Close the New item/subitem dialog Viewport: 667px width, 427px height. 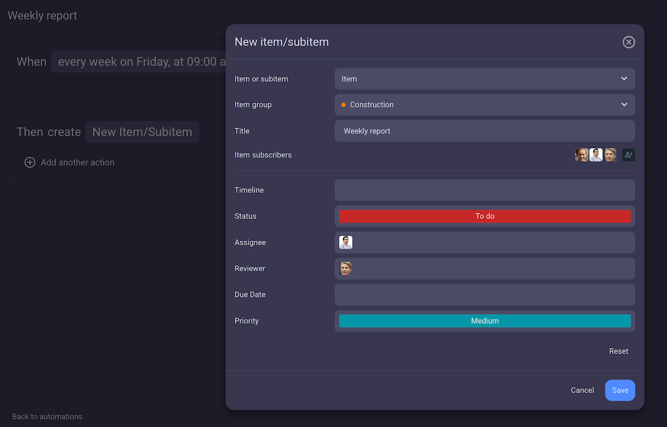pyautogui.click(x=628, y=42)
